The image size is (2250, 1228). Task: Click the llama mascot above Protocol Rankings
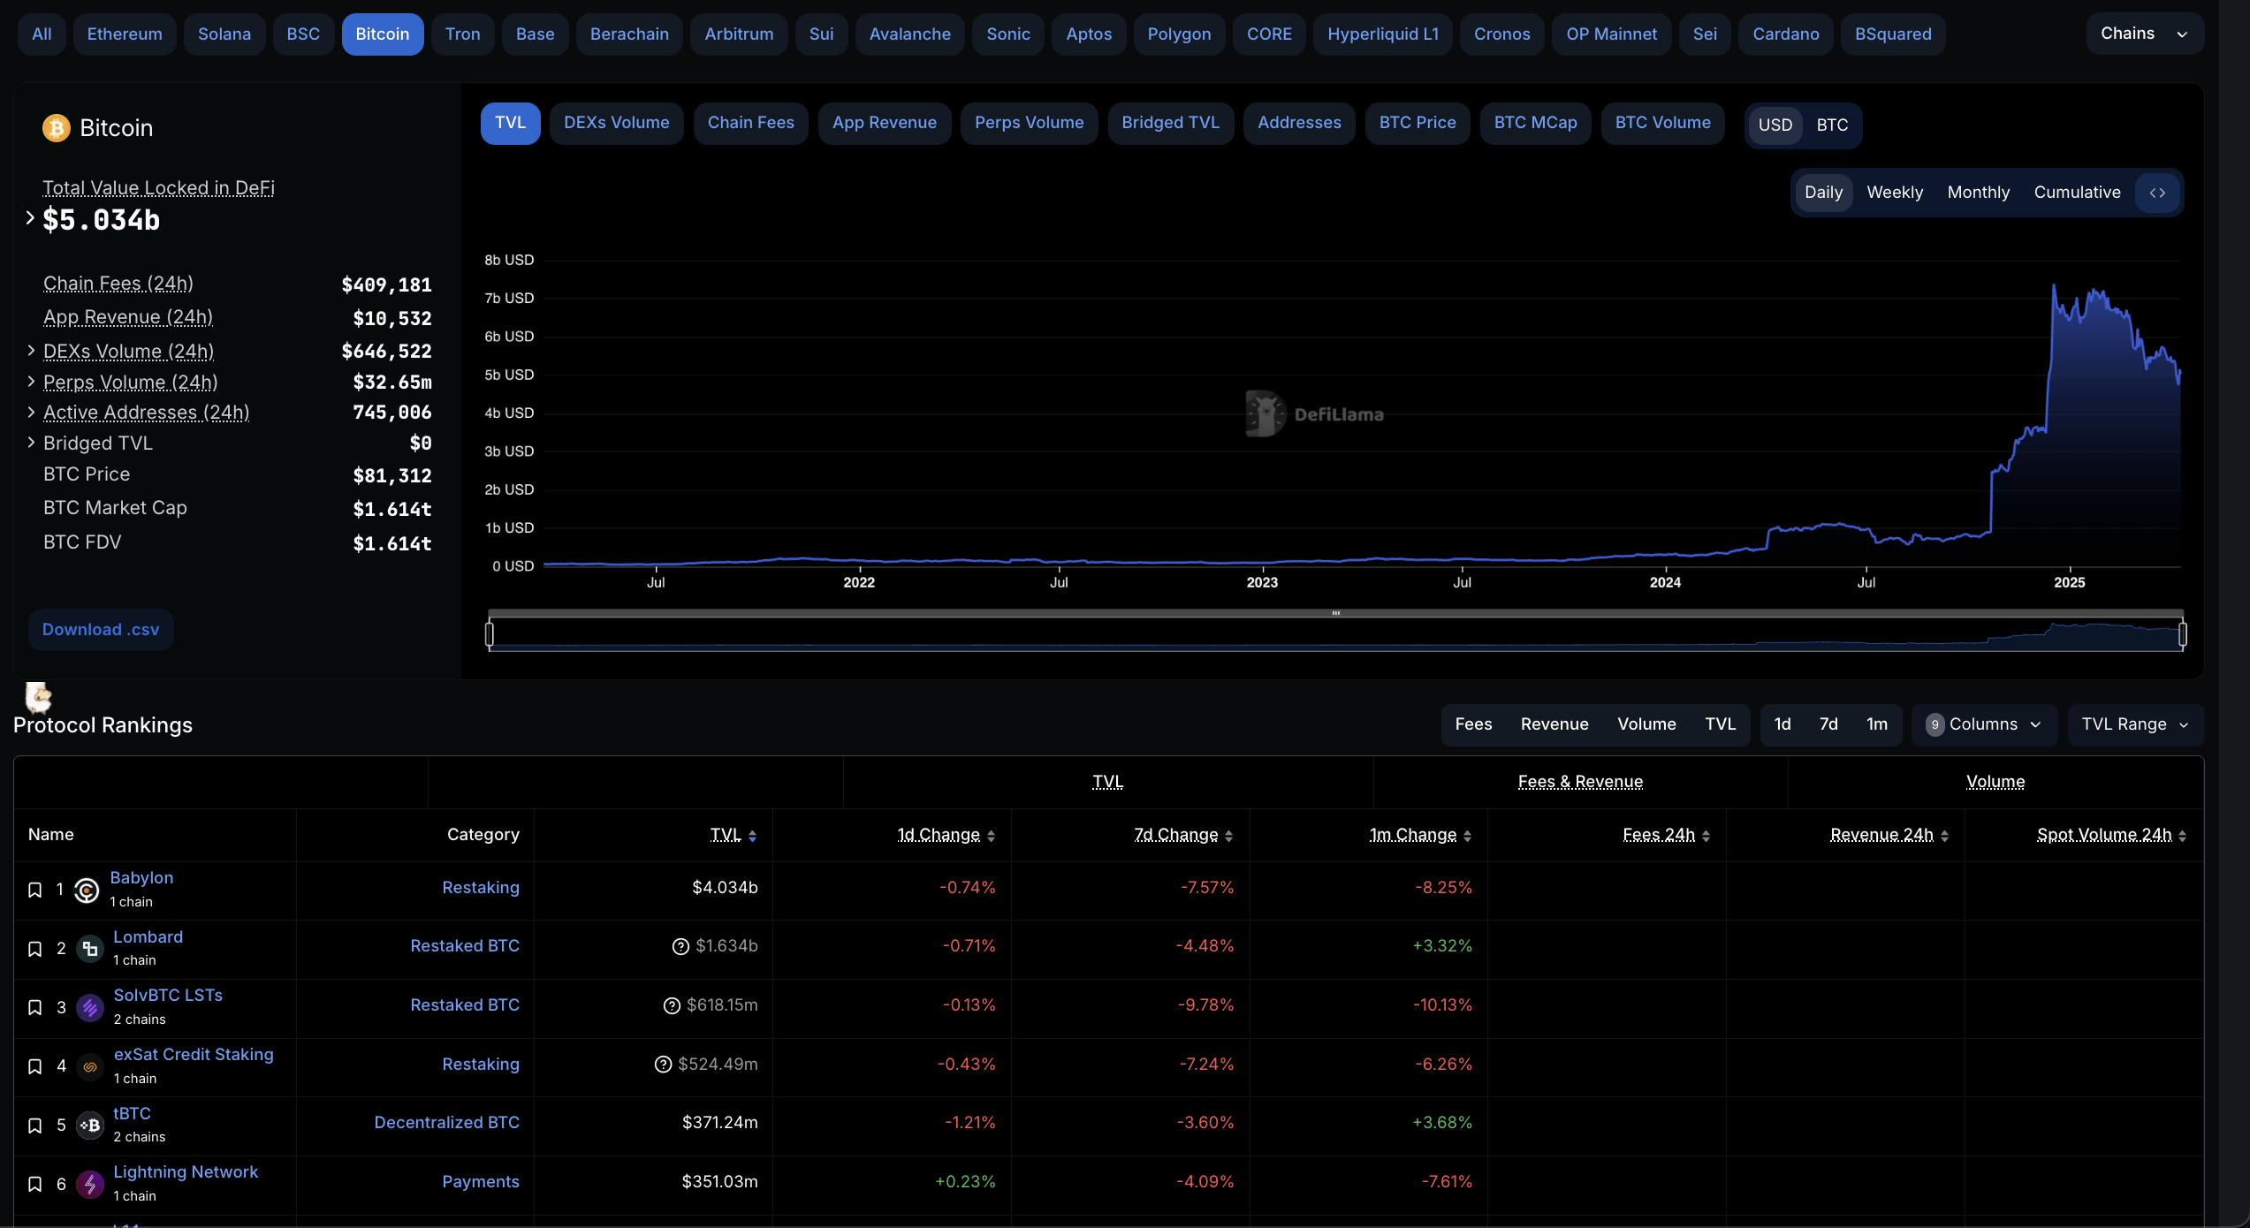pos(38,697)
